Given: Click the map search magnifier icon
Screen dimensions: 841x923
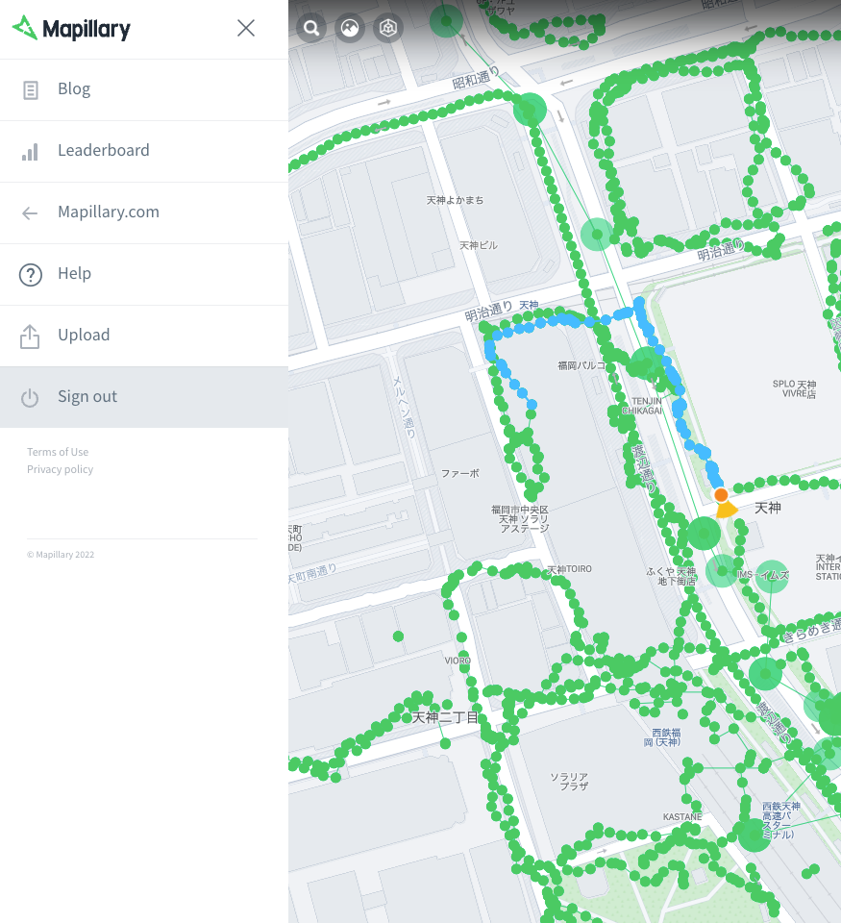Looking at the screenshot, I should (311, 28).
